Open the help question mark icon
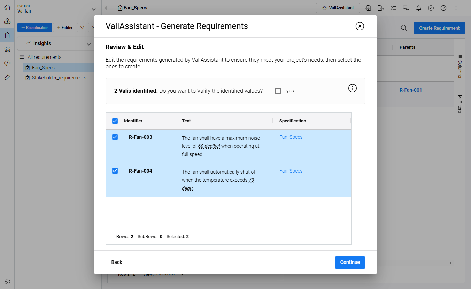Screen dimensions: 471x289 tap(443, 8)
